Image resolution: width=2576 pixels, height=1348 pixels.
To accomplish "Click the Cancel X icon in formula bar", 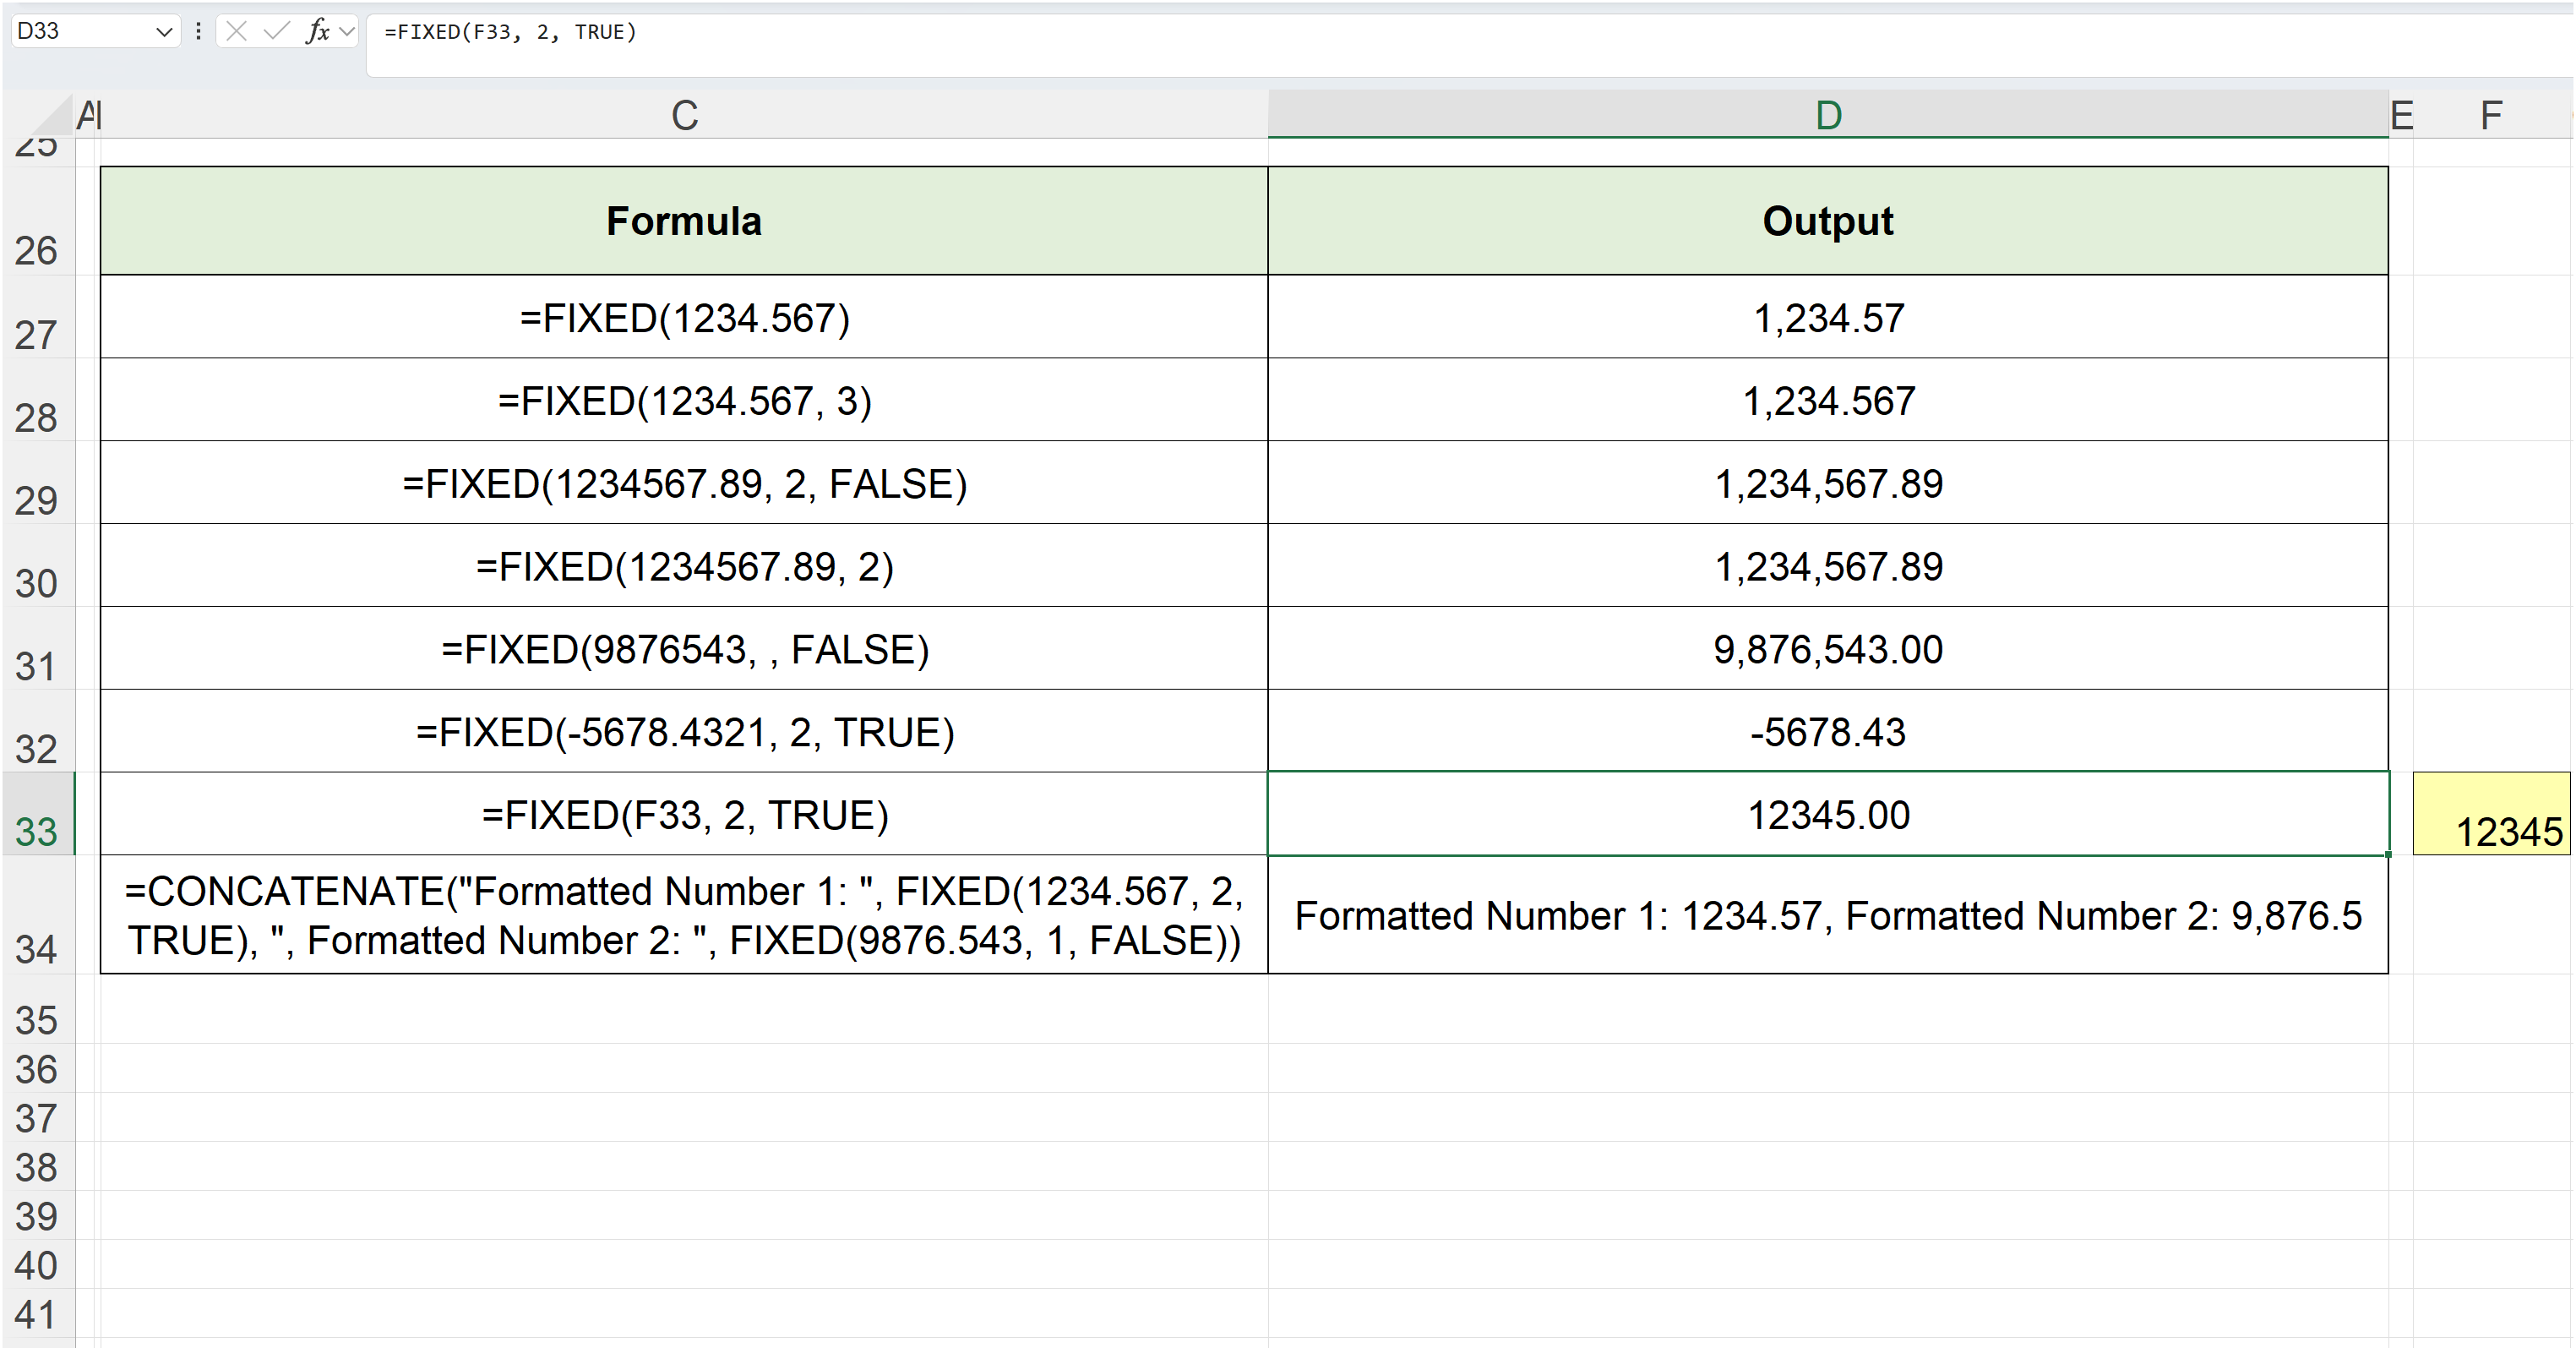I will 237,31.
